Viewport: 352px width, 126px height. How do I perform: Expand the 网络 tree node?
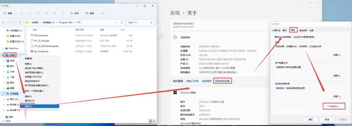click(x=3, y=117)
